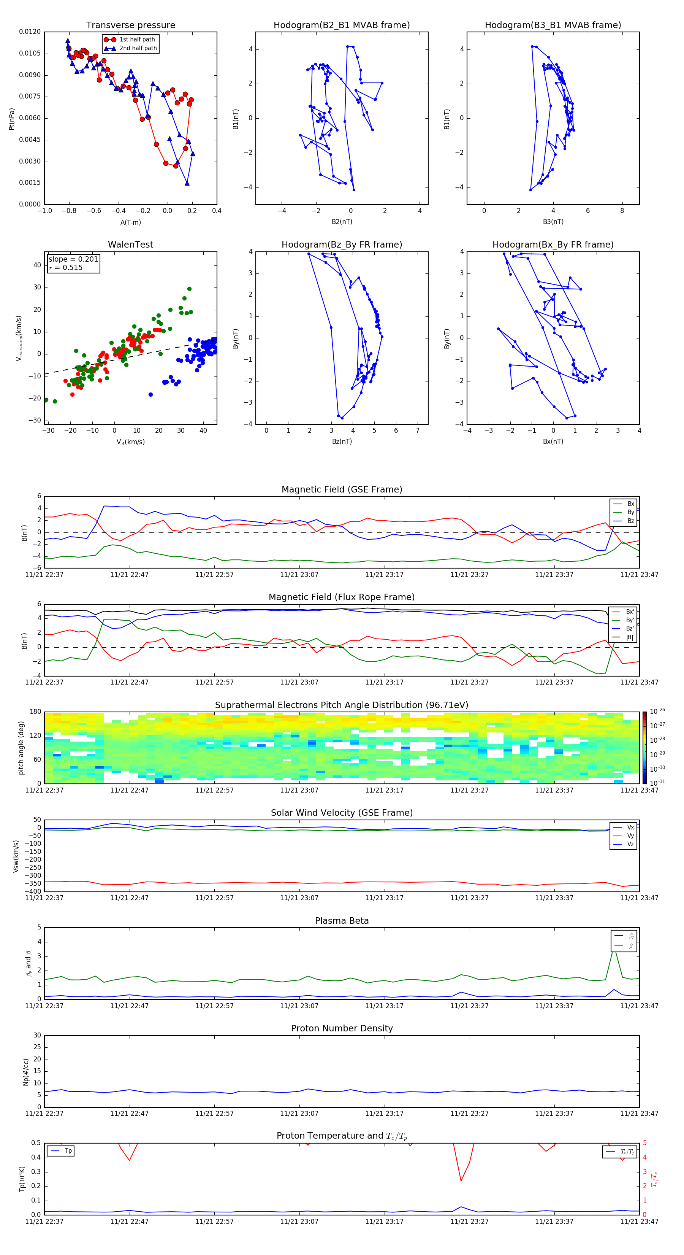The height and width of the screenshot is (1255, 684).
Task: Click the Bx' legend entry in Flux Rope plot
Action: [x=623, y=612]
